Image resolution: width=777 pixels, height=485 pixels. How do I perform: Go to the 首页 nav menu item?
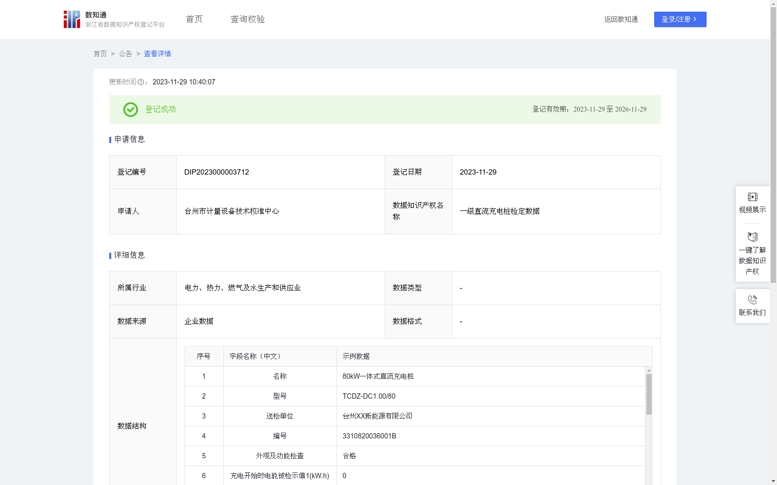tap(194, 19)
